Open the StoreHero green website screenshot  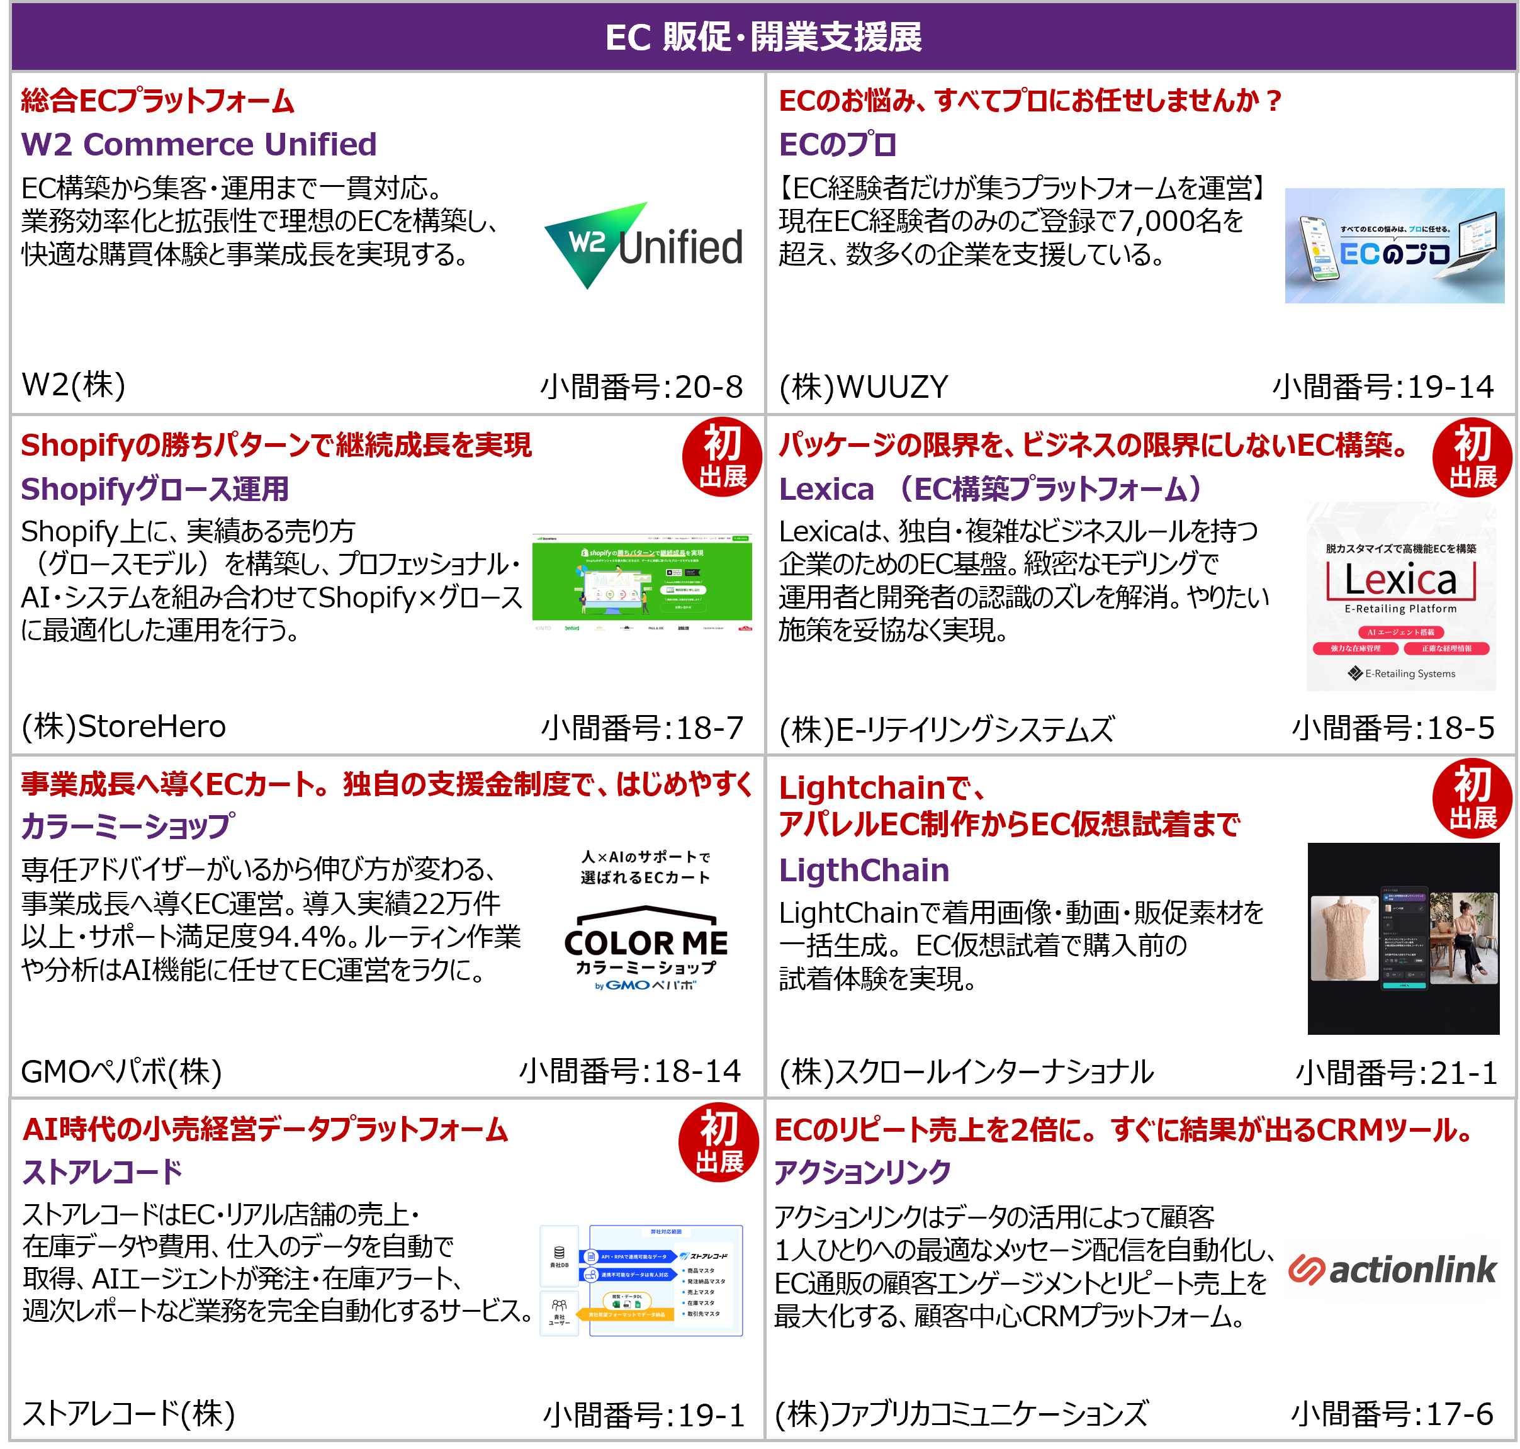coord(642,582)
